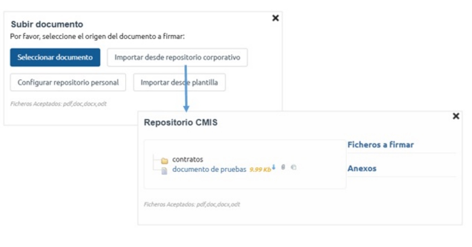Click the documento de pruebas file icon
This screenshot has height=247, width=472.
point(164,170)
